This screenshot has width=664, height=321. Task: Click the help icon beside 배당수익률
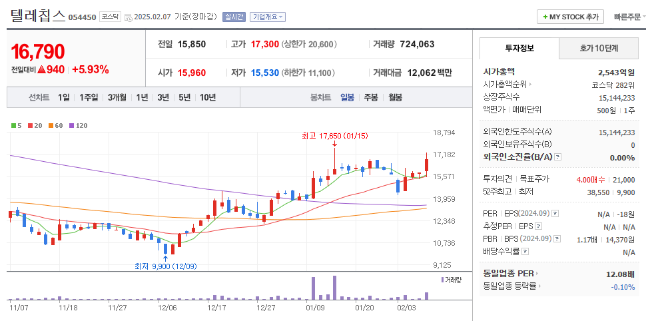click(x=525, y=252)
